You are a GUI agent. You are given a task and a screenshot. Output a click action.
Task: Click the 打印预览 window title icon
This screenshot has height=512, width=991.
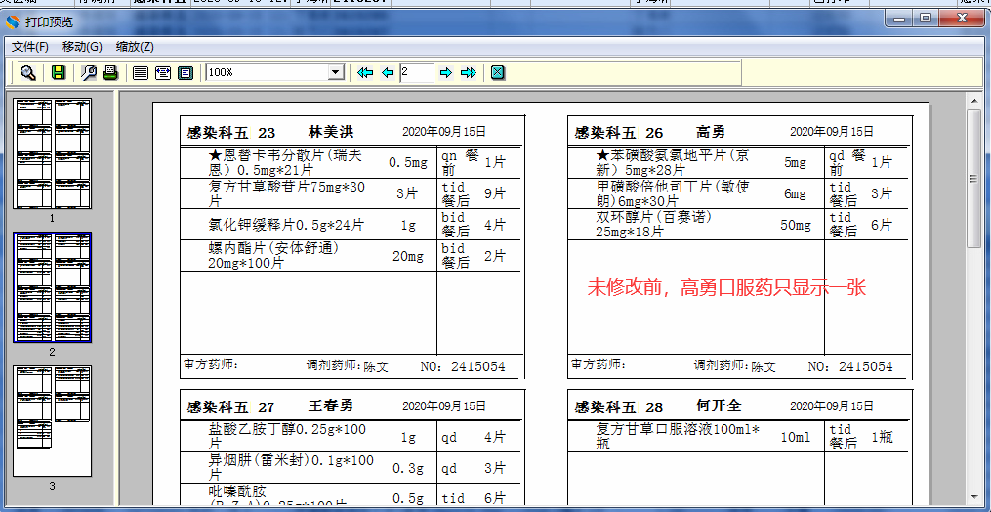(x=13, y=22)
